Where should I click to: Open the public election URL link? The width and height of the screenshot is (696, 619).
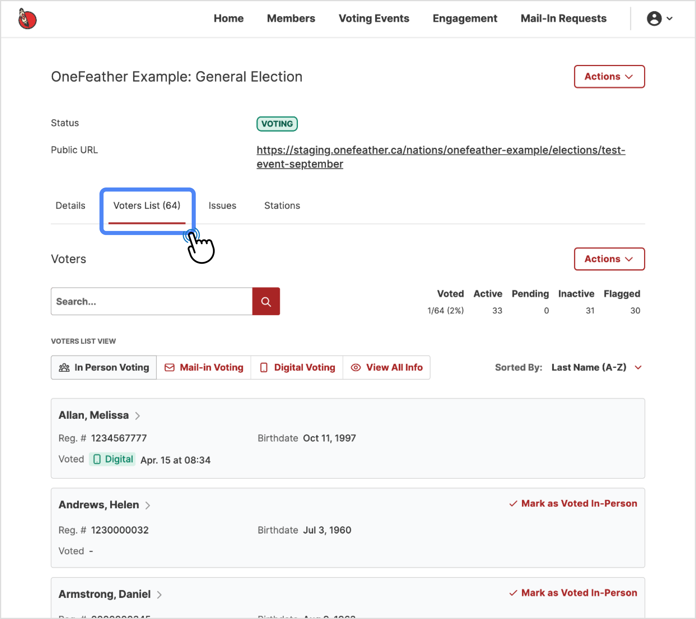(x=441, y=157)
